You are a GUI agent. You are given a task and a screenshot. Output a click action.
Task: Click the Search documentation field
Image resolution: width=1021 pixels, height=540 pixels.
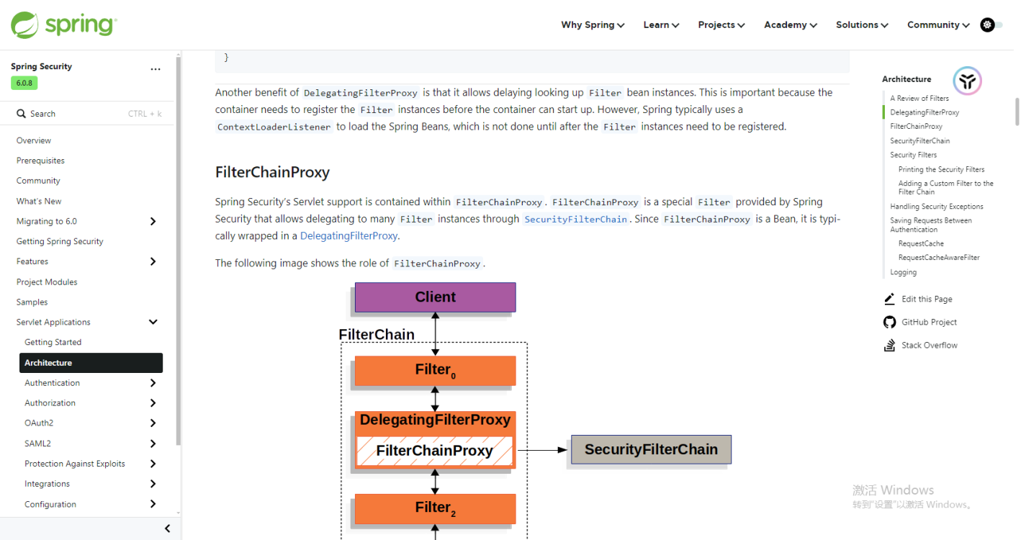89,114
